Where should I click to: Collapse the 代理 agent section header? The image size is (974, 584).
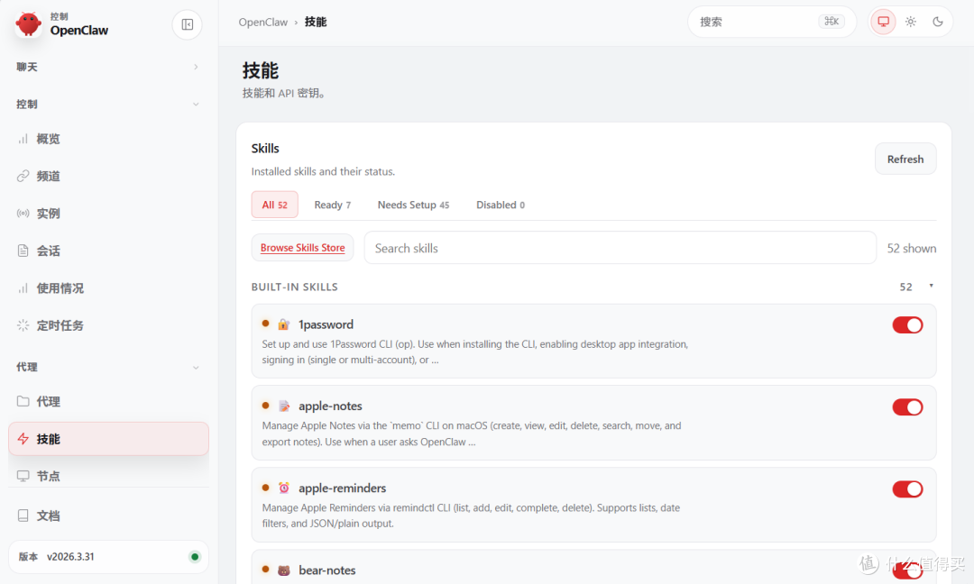point(109,368)
